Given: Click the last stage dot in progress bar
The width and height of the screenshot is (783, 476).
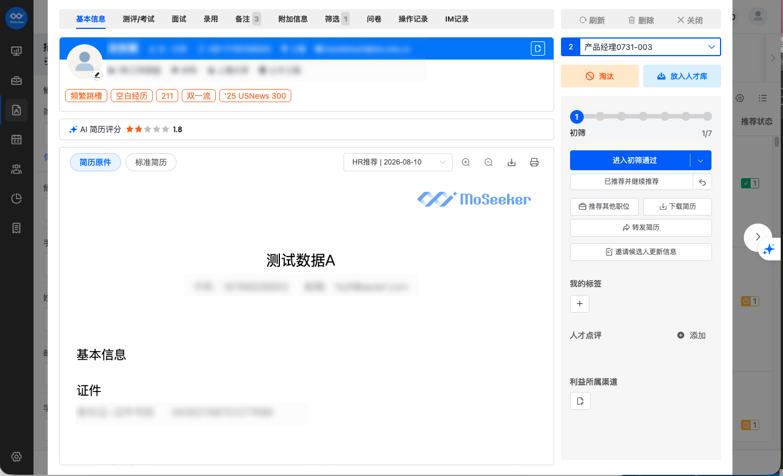Looking at the screenshot, I should click(707, 116).
